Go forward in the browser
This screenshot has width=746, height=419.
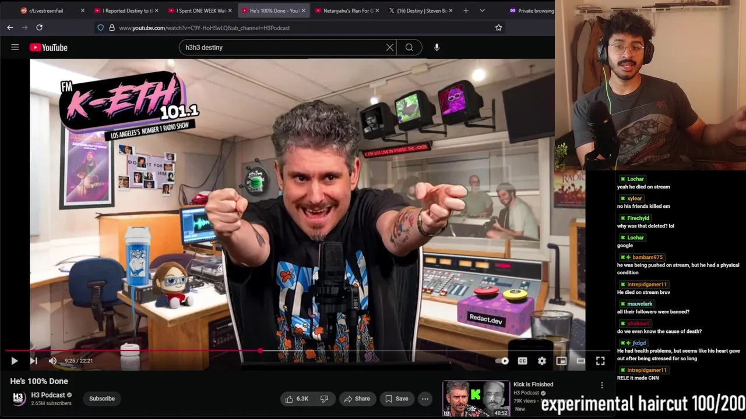pyautogui.click(x=24, y=27)
